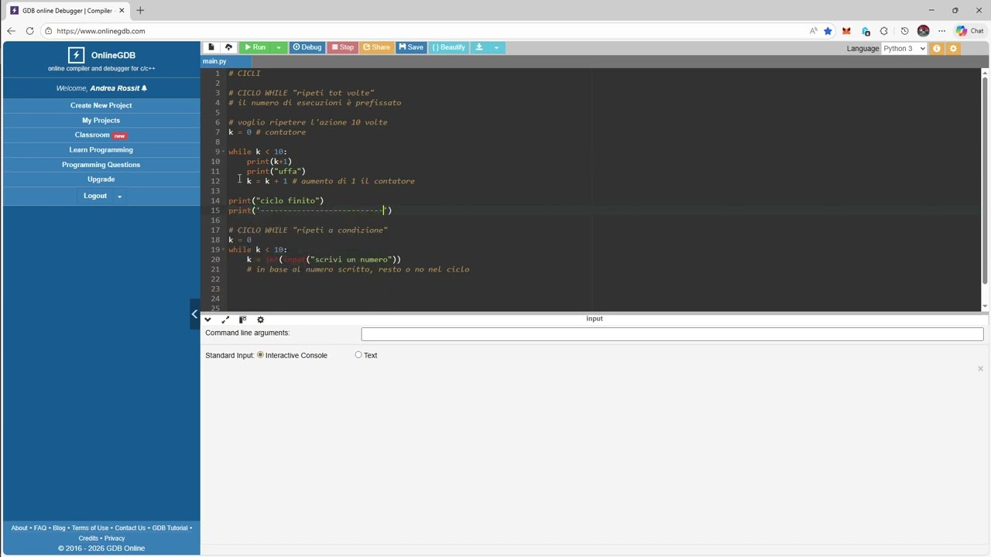
Task: Open the dropdown arrow next to download
Action: 496,47
